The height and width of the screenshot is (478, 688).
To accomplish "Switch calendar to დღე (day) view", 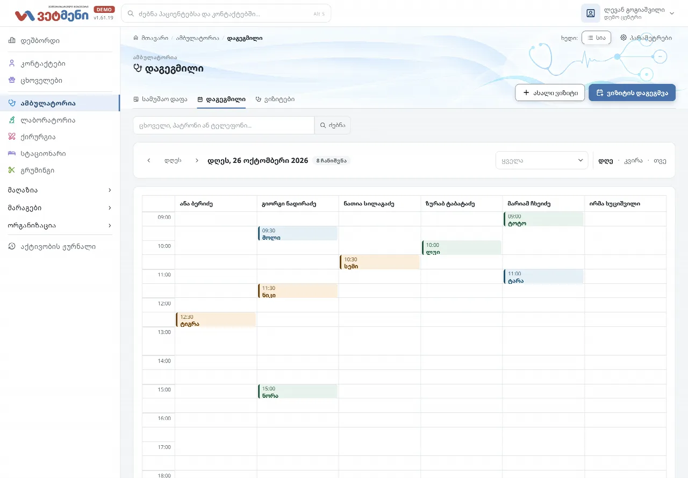I will [x=606, y=160].
